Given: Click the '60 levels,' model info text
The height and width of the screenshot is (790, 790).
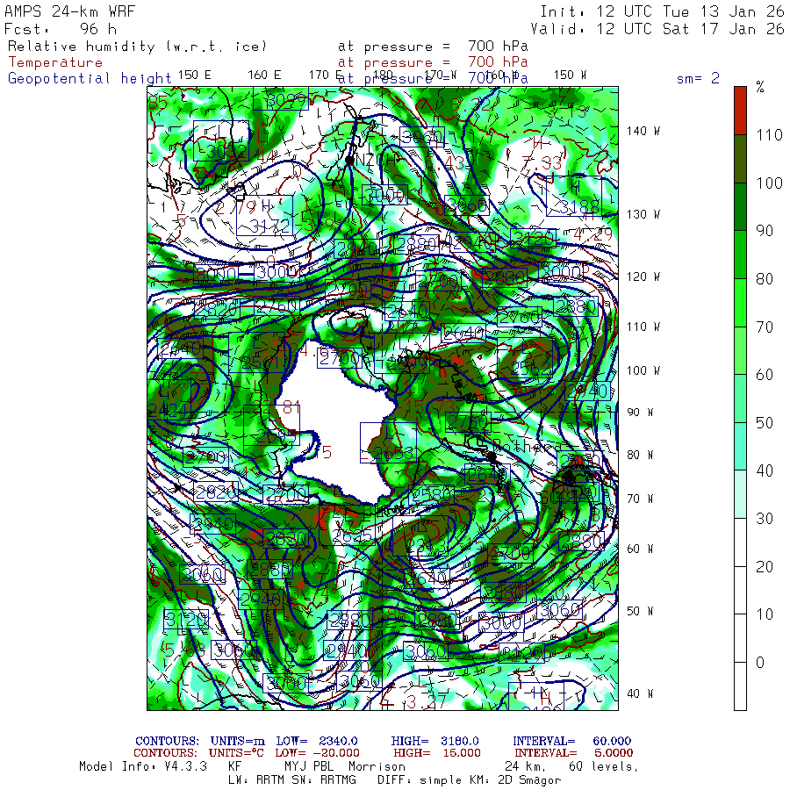Looking at the screenshot, I should pos(604,766).
